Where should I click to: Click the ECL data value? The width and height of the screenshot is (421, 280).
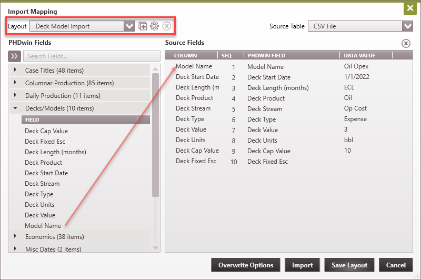(349, 87)
